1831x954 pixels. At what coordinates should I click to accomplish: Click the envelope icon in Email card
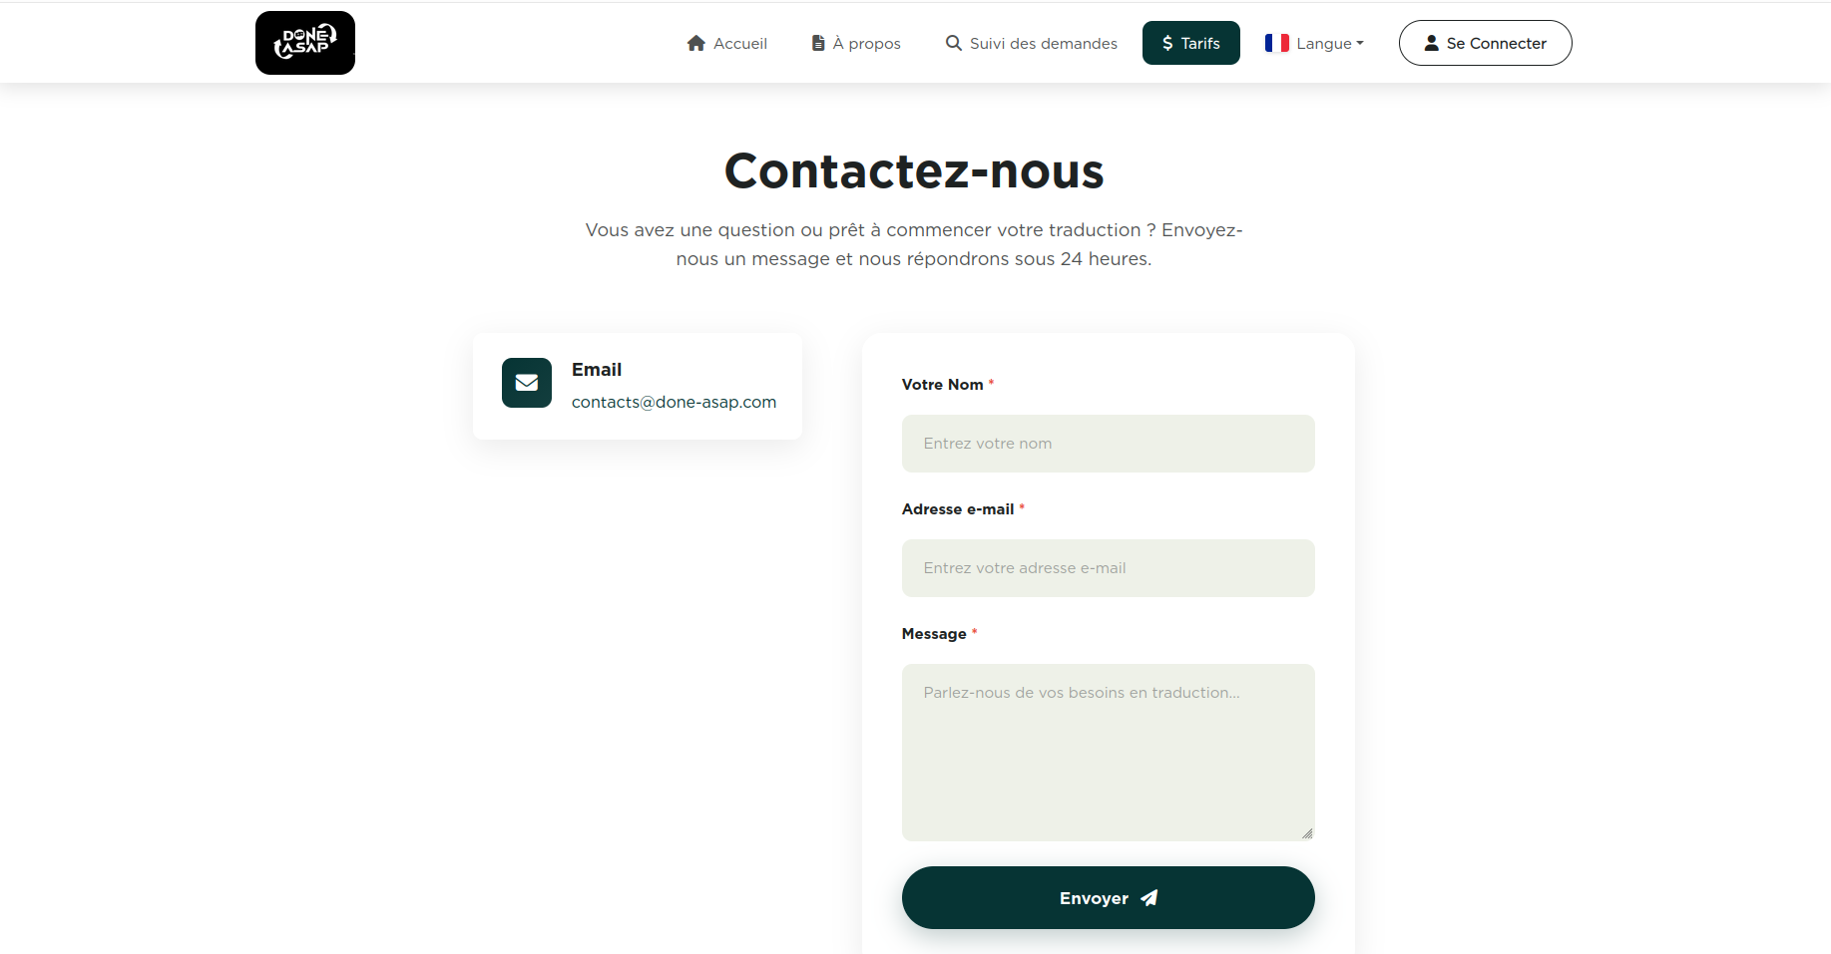527,383
